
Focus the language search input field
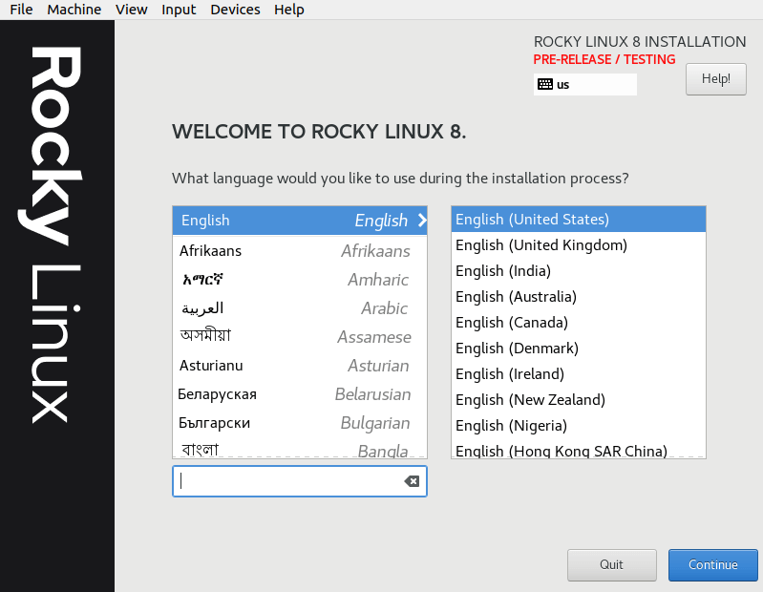point(300,481)
